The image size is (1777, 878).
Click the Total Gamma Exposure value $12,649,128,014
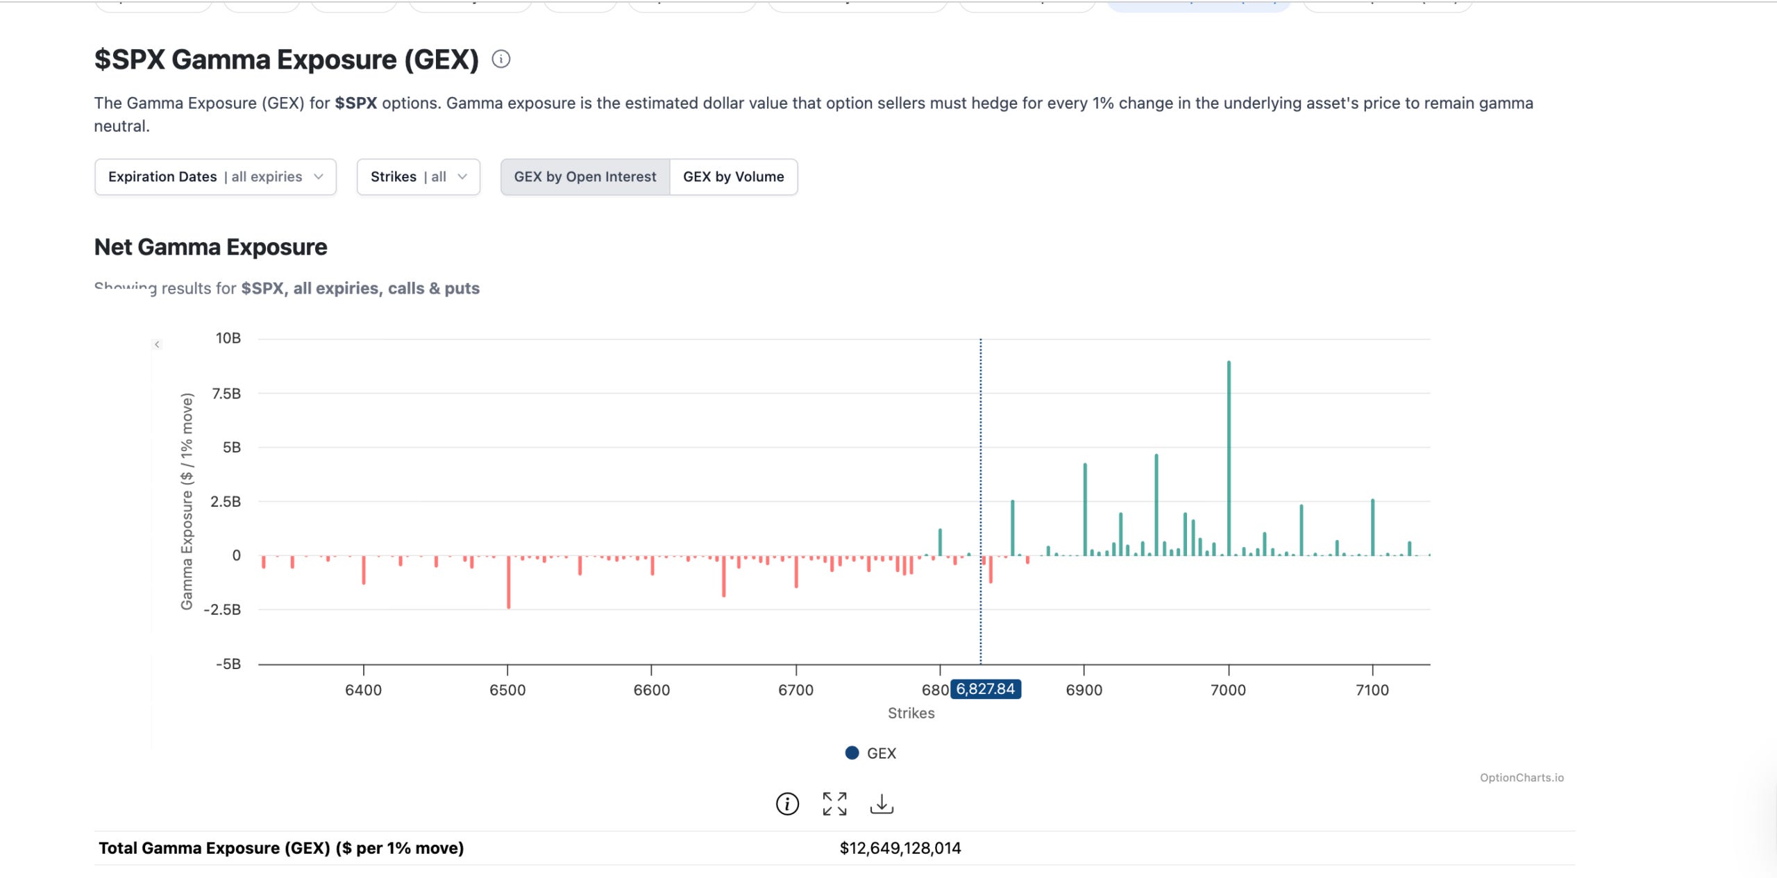pyautogui.click(x=900, y=848)
